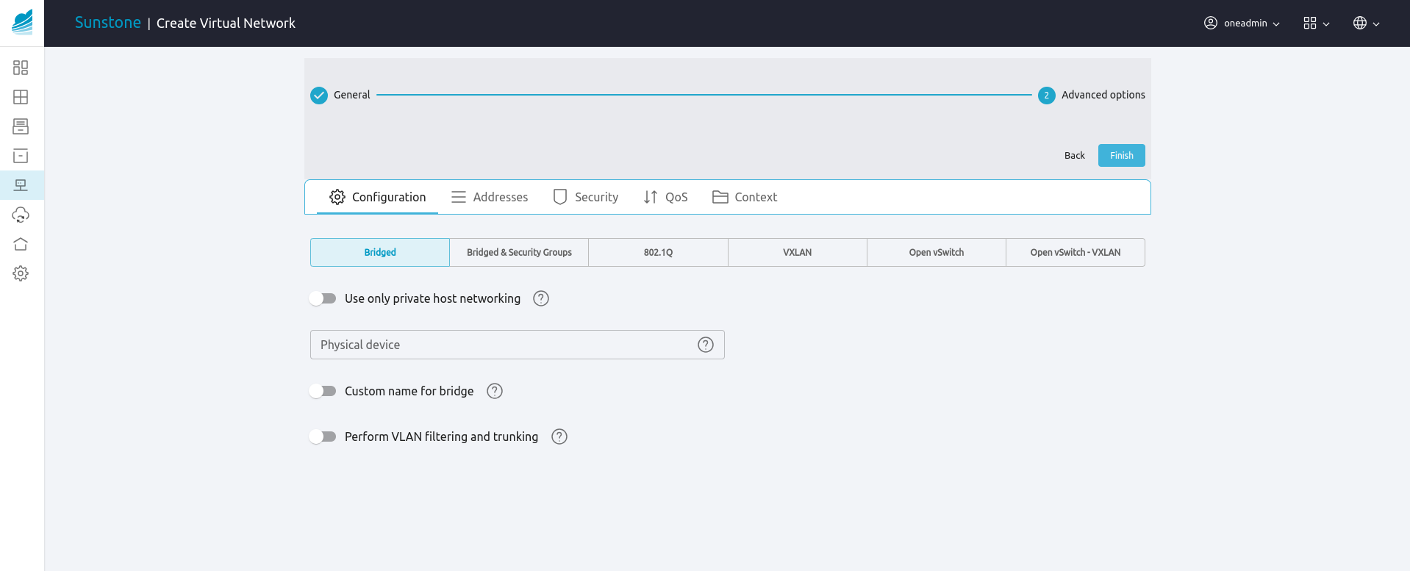Click the OpenNebula logo icon

(22, 23)
